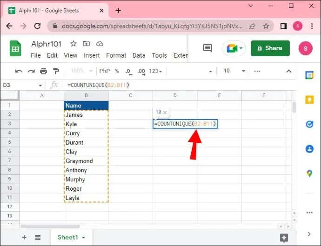
Task: Open the Sheets home icon
Action: (15, 48)
